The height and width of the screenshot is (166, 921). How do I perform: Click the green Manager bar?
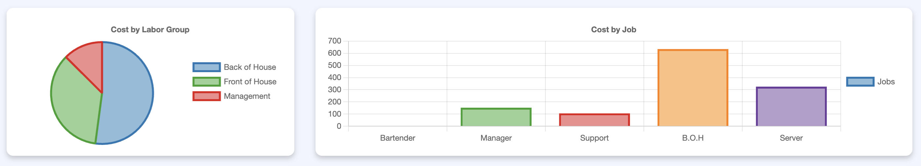pyautogui.click(x=496, y=117)
